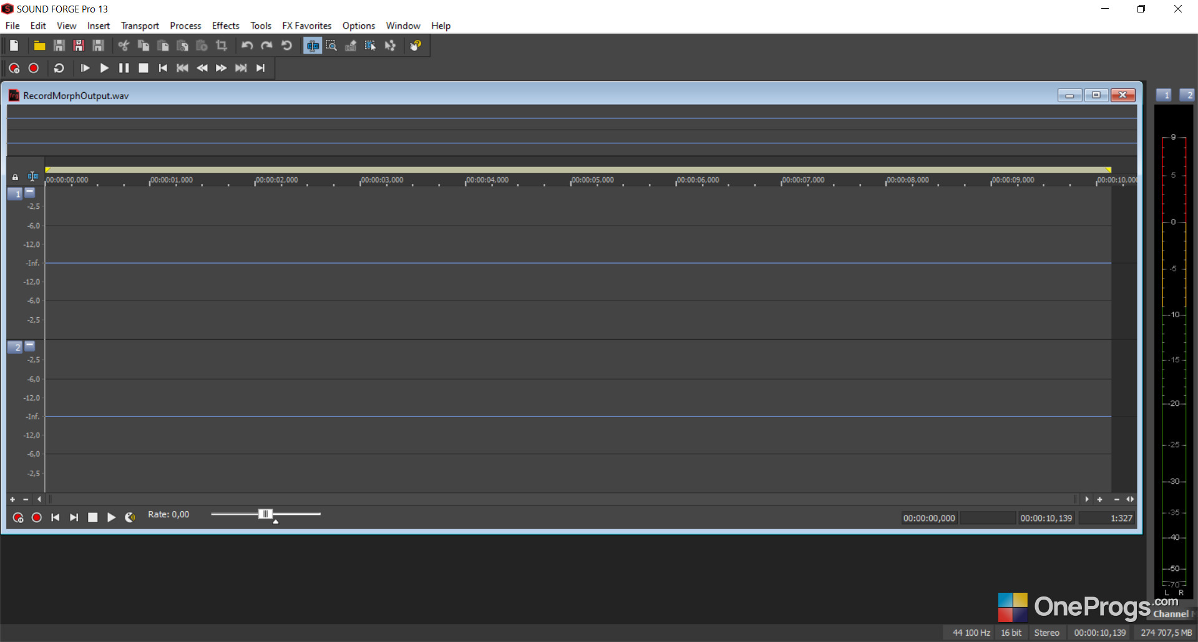Click data window Play button at bottom
Image resolution: width=1198 pixels, height=642 pixels.
coord(111,517)
